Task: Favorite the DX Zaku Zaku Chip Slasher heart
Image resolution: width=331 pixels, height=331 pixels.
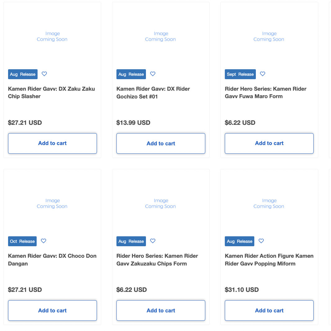Action: [44, 74]
